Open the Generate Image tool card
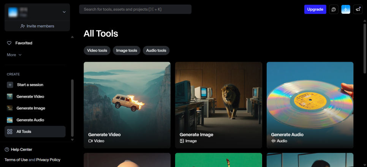This screenshot has height=167, width=367. (x=218, y=105)
